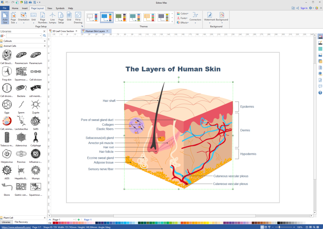Open the Watermark dropdown
Screen dimensions: 323x229
(209, 17)
